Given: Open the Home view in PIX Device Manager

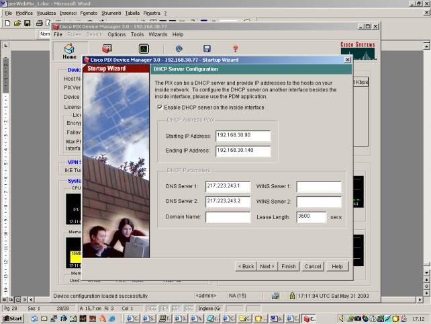Looking at the screenshot, I should point(70,51).
